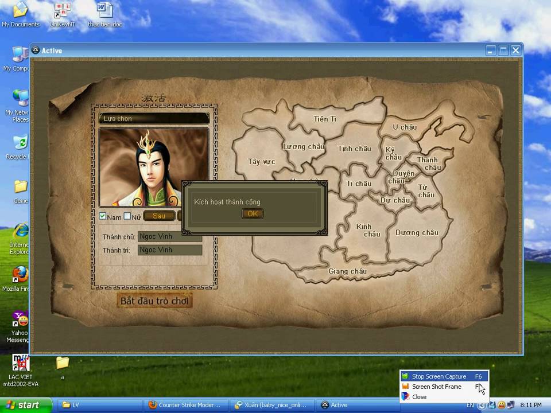The width and height of the screenshot is (551, 413).
Task: Click the character portrait image
Action: 154,167
